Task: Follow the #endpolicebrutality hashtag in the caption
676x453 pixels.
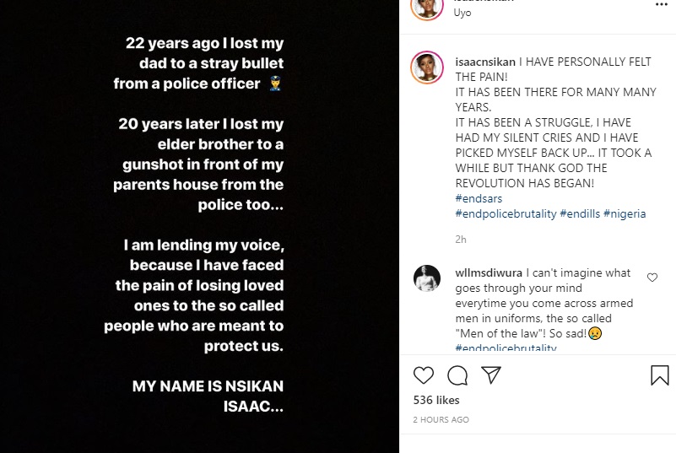Action: pyautogui.click(x=506, y=213)
